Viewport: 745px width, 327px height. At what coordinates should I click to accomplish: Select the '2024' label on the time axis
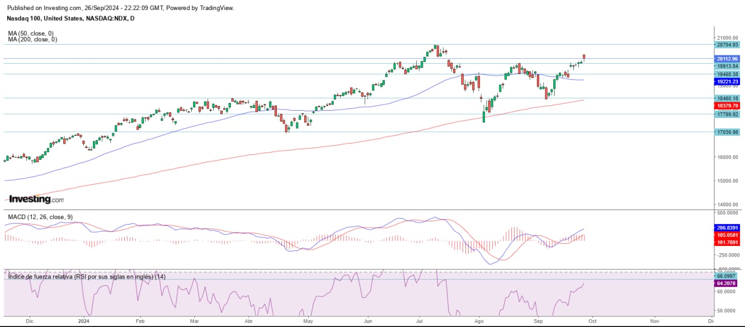click(84, 321)
